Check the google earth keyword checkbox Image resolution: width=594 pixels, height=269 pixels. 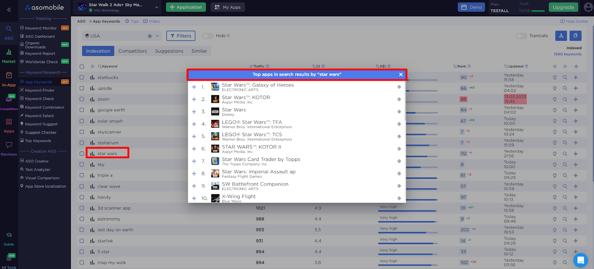[x=82, y=110]
